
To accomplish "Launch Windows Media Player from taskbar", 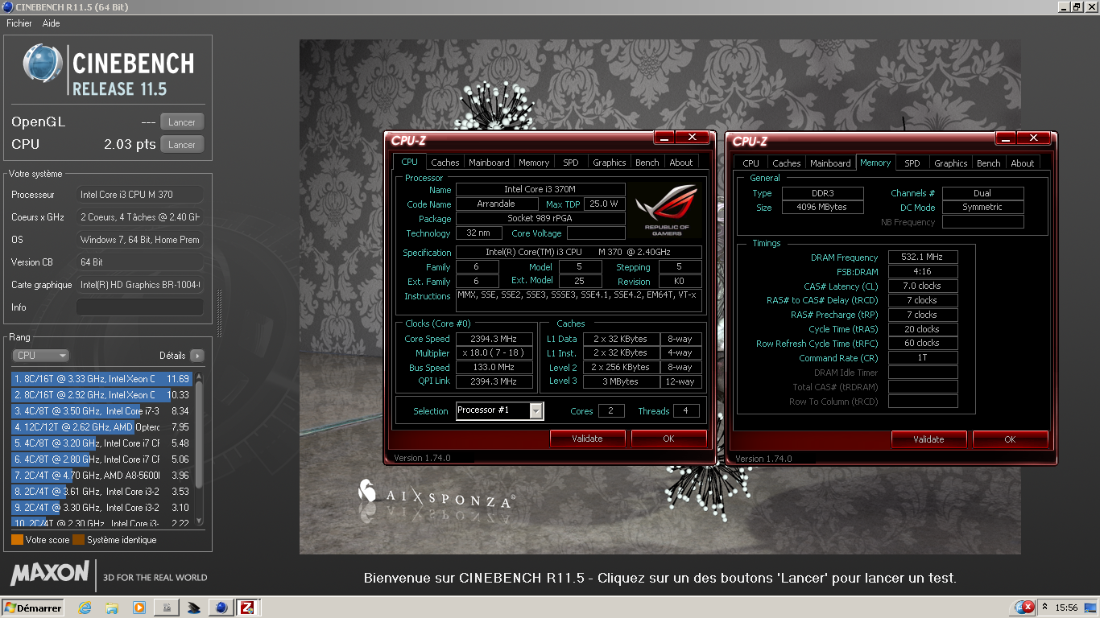I will [139, 608].
